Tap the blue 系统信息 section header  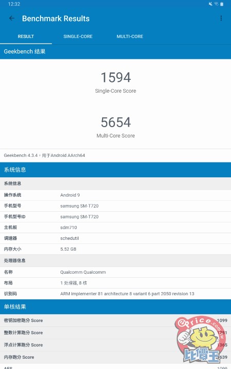pos(115,170)
